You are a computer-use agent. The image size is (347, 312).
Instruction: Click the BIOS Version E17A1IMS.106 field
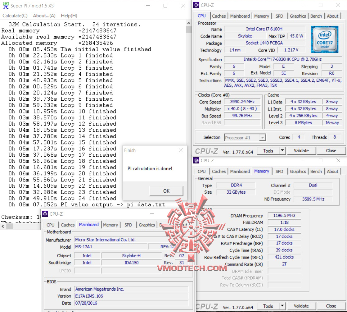point(131,296)
